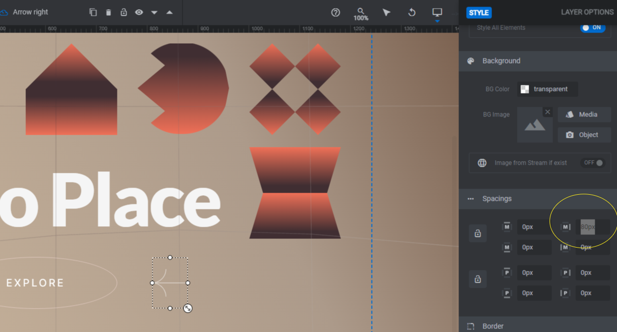617x332 pixels.
Task: Select the house-shaped gradient layer
Action: [x=72, y=89]
